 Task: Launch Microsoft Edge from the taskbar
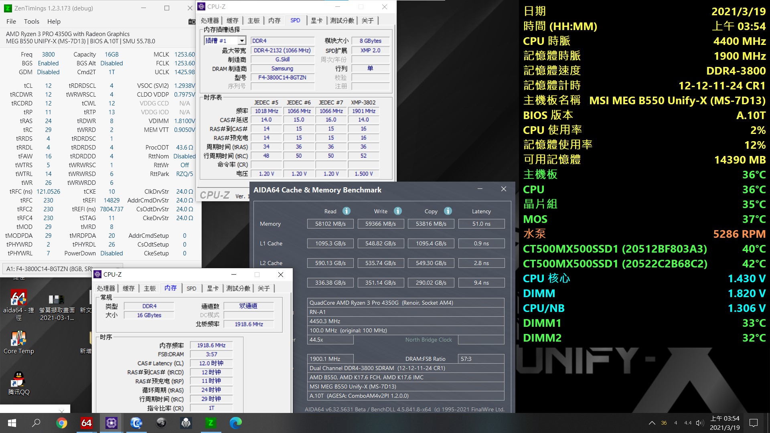click(x=236, y=423)
